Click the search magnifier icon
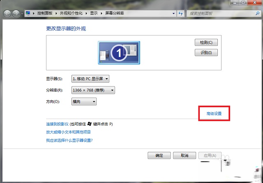This screenshot has width=263, height=183. (258, 14)
